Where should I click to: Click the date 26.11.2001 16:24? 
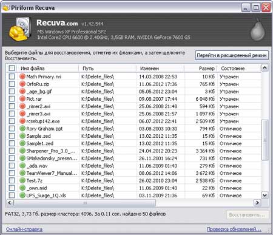point(158,158)
